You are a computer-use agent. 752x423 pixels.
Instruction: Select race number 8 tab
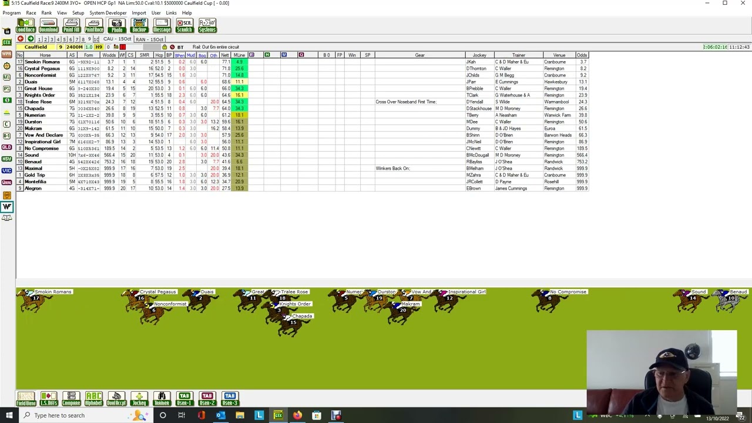point(83,39)
